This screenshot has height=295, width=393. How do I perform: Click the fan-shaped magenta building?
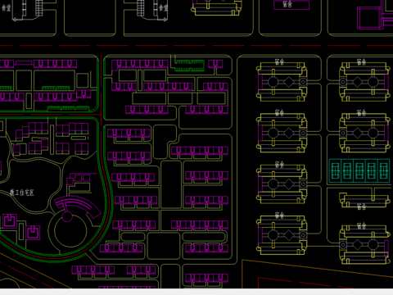77,206
